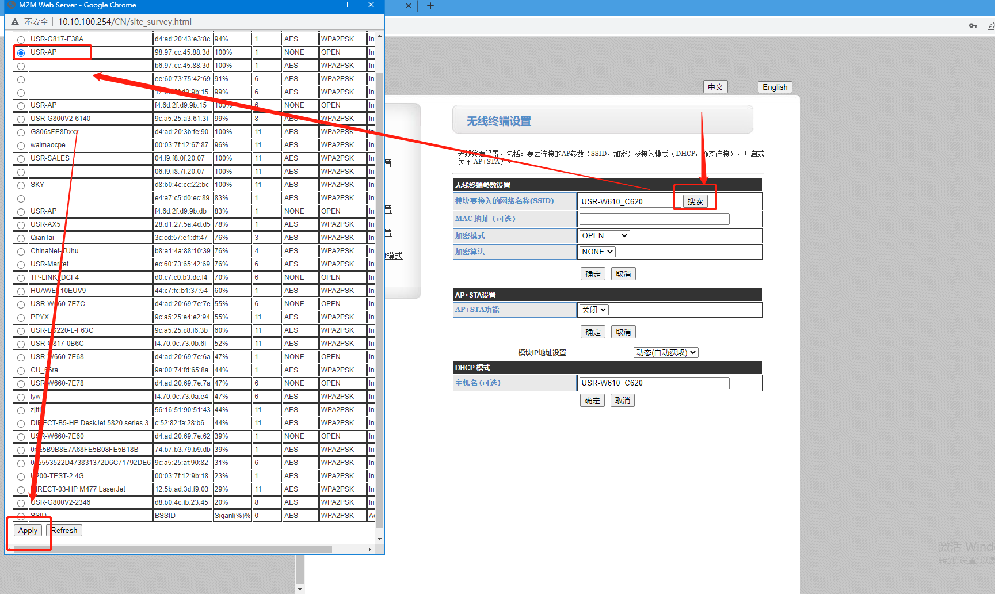Click the right arrow of the horizontal scrollbar

(369, 550)
